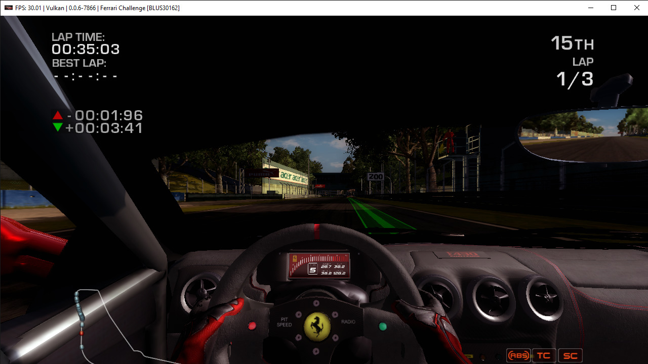The height and width of the screenshot is (364, 648).
Task: Click the lap time value 00:35:03
Action: click(86, 50)
